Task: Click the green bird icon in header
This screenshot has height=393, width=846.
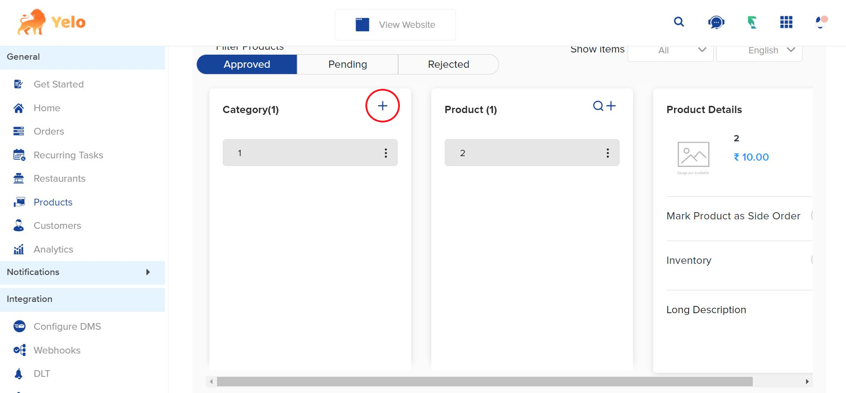Action: point(752,22)
